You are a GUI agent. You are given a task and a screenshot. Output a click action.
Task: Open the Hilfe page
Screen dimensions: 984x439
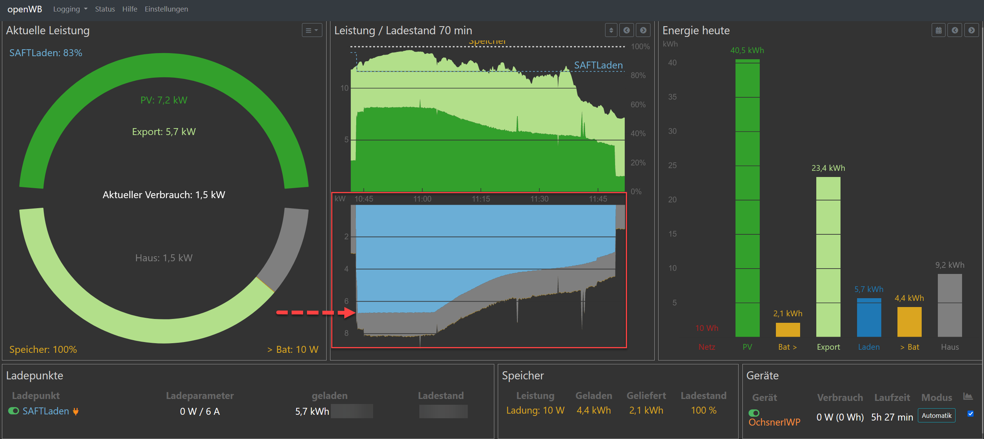[x=130, y=9]
